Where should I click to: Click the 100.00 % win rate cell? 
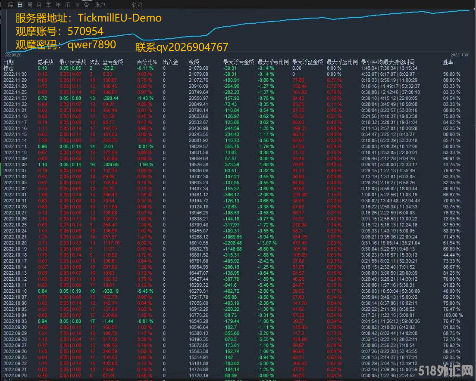point(453,315)
